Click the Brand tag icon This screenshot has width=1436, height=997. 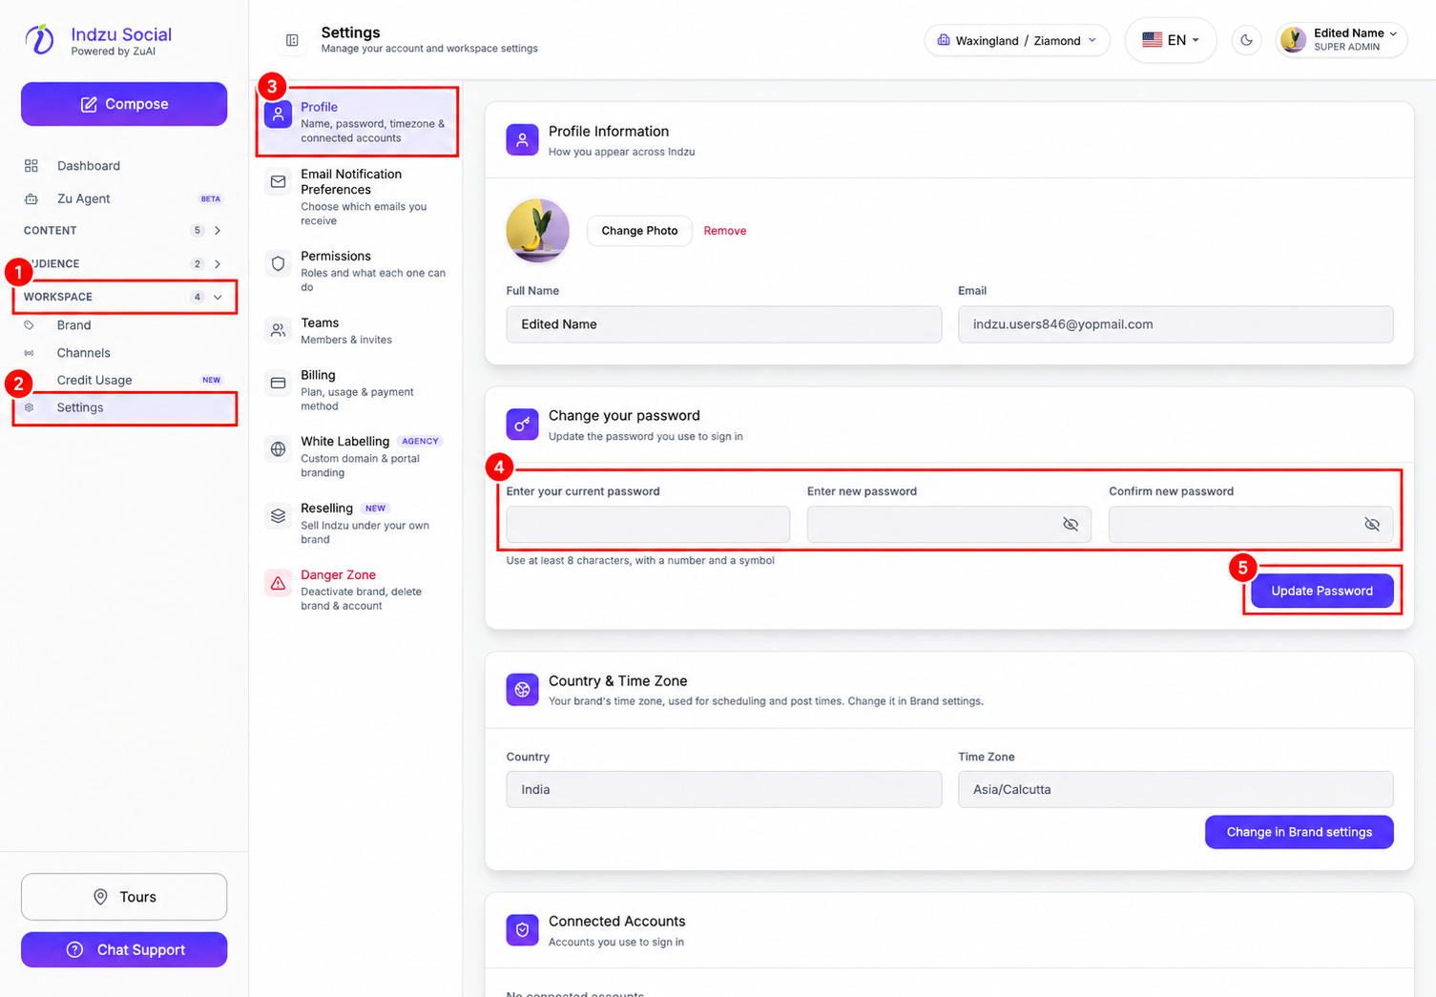30,325
